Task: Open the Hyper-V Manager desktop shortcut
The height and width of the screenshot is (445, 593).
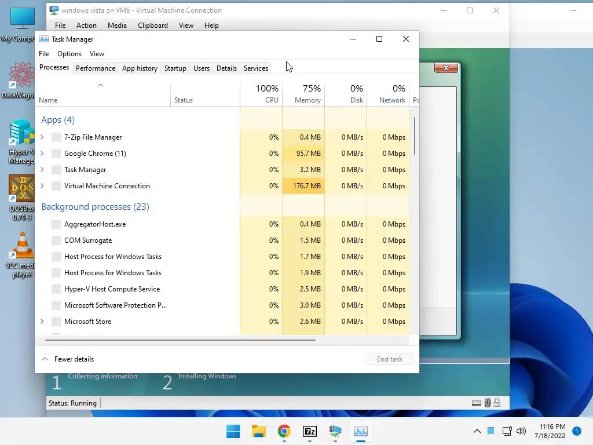Action: pos(21,142)
